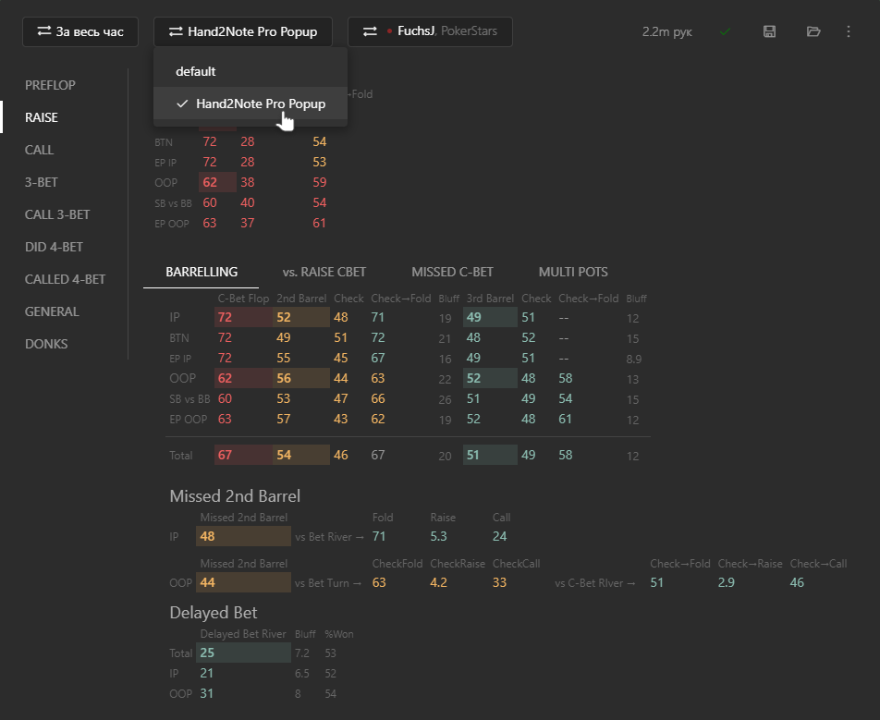Click Check→Call value 46
The width and height of the screenshot is (880, 720).
click(797, 582)
